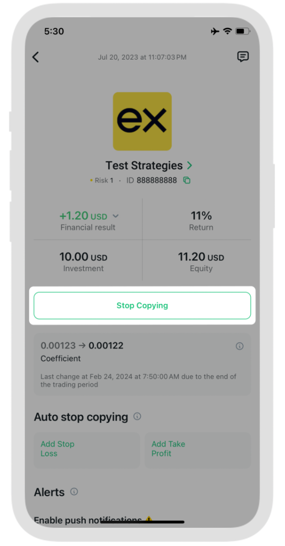Tap the Coefficient change card
285x546 pixels.
[x=142, y=364]
